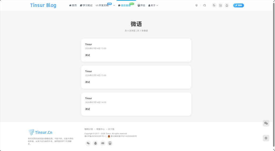The image size is (275, 151).
Task: Open the 咖啡计划 footer link
Action: 89,129
